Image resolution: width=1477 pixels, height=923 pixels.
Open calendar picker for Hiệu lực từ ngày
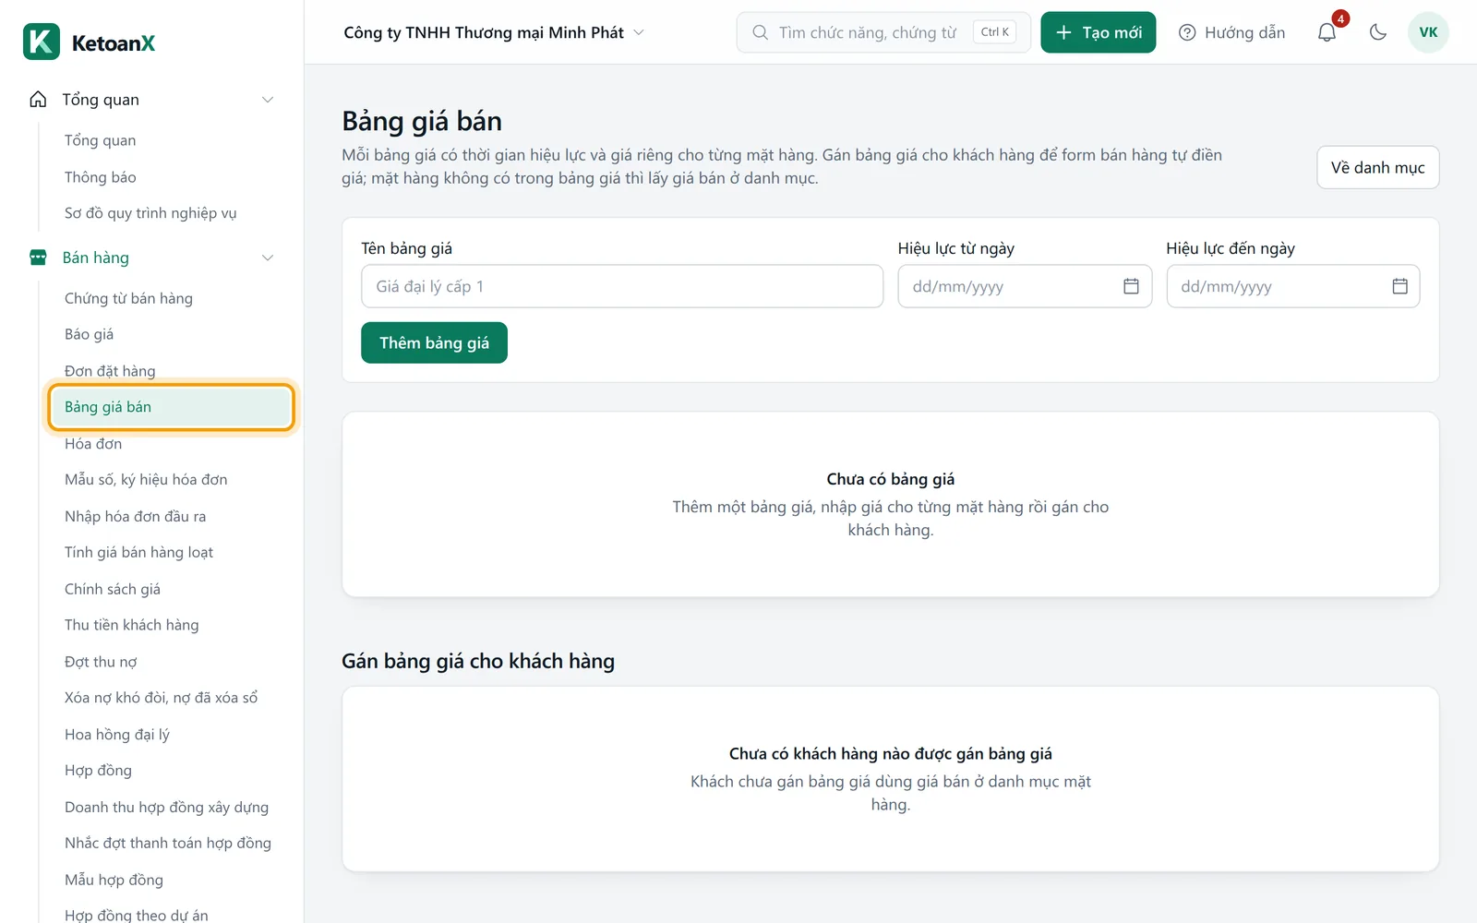1131,286
